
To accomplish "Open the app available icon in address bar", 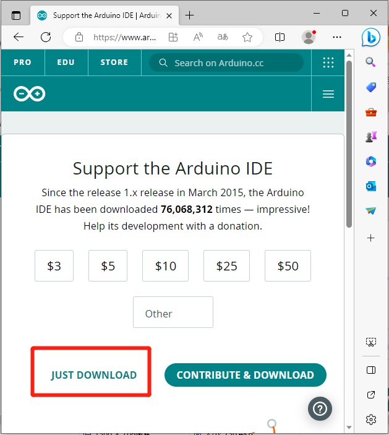I will point(173,37).
